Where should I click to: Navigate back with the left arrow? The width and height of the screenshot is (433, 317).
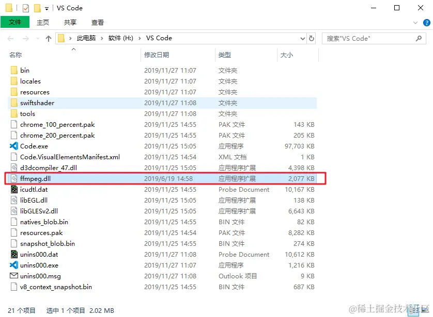(11, 39)
